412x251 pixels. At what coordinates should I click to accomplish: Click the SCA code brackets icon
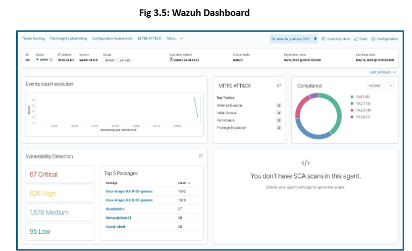coord(305,163)
